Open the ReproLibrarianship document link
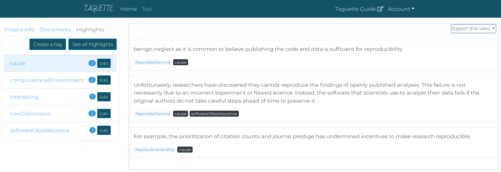Viewport: 501px width, 172px height. click(155, 150)
